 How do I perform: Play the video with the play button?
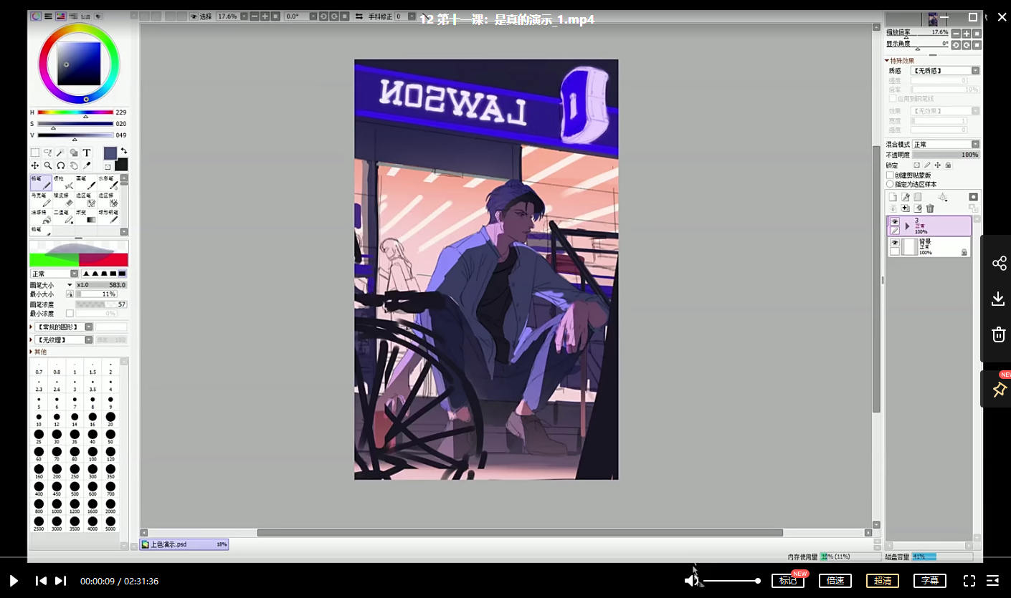click(14, 581)
